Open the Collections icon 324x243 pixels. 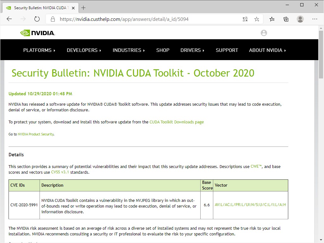[x=286, y=19]
